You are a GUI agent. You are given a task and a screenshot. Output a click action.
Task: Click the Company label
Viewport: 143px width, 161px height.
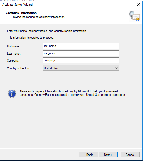pos(13,61)
